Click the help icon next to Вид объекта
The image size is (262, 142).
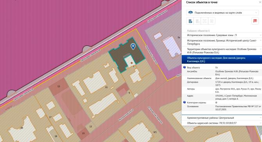click(184, 68)
